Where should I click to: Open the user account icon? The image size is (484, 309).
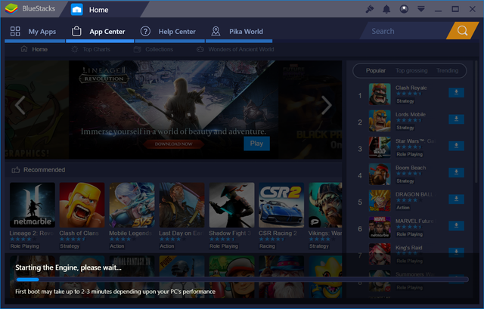pyautogui.click(x=404, y=9)
